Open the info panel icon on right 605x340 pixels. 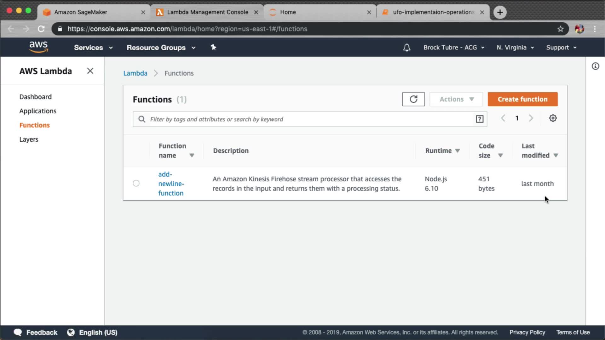[595, 66]
